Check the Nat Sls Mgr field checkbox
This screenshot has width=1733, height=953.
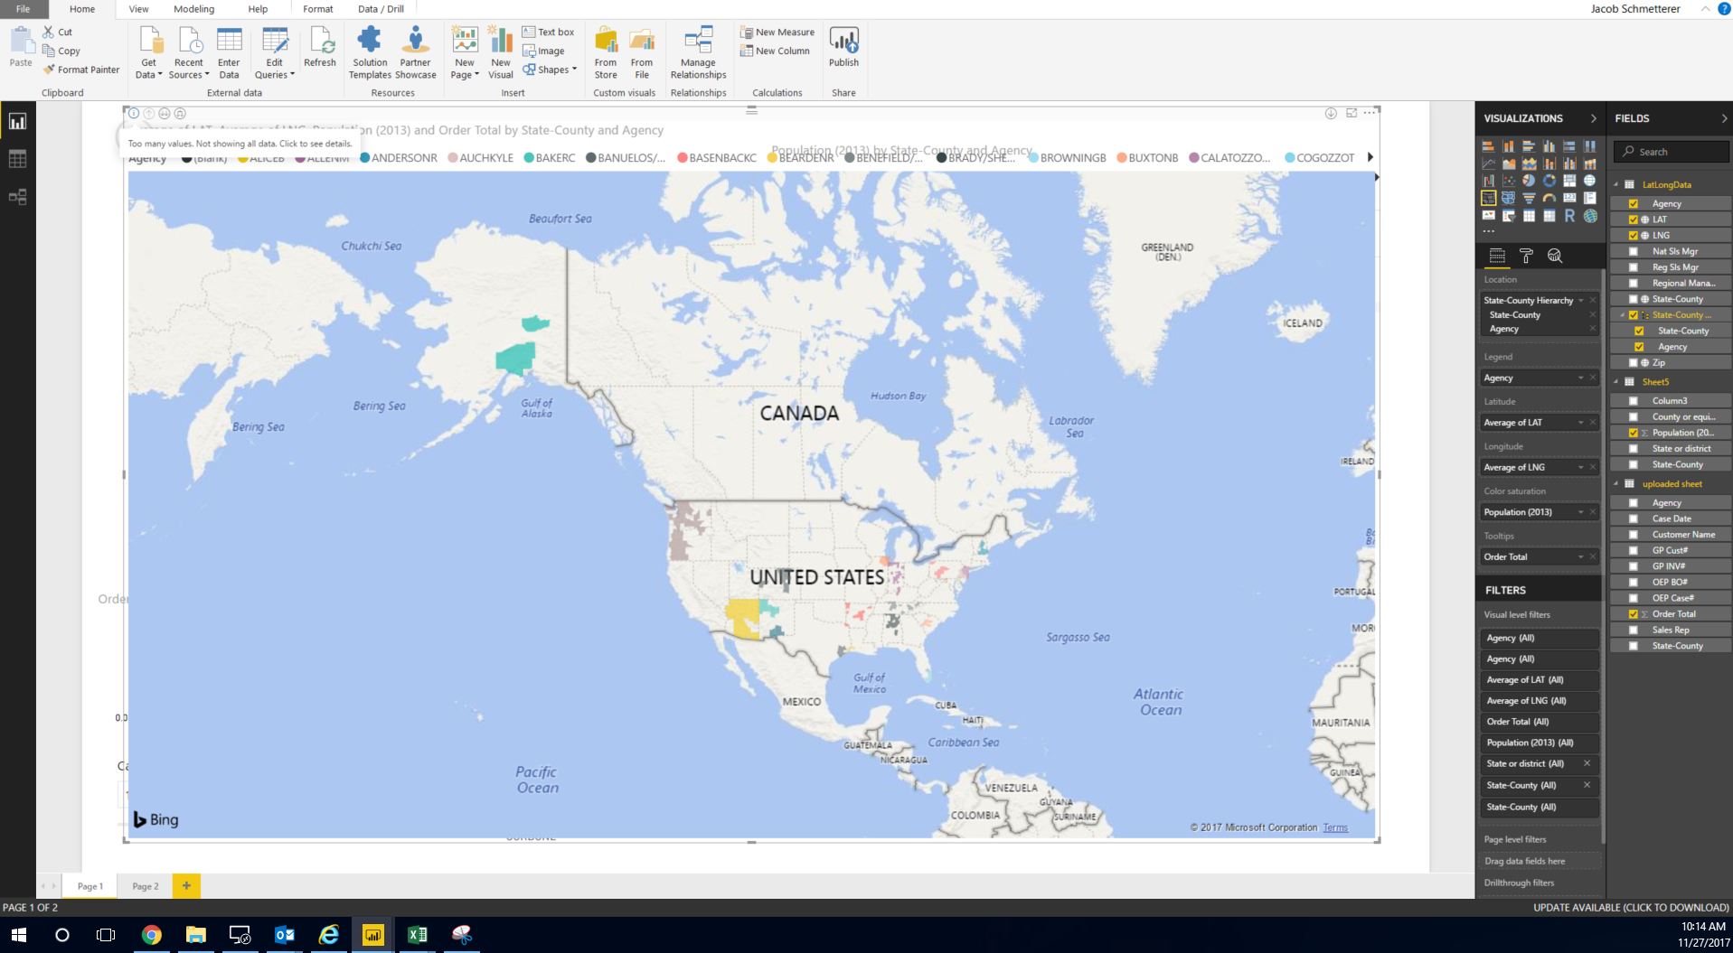click(1633, 252)
